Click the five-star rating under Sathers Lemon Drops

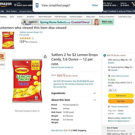pyautogui.click(x=25, y=38)
